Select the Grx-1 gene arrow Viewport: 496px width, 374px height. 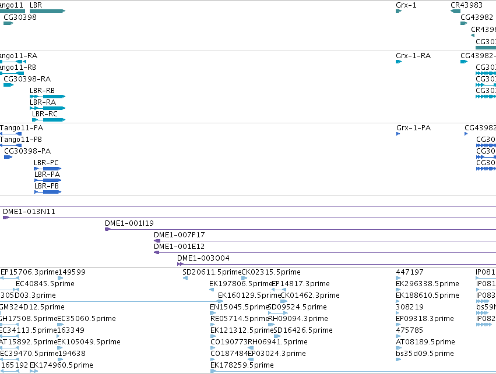(399, 11)
